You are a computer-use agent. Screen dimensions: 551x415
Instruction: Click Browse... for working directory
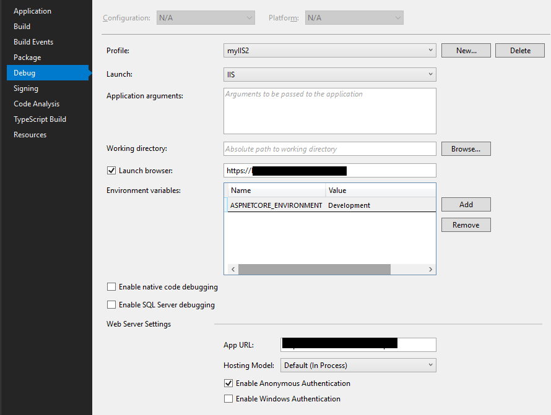tap(466, 149)
